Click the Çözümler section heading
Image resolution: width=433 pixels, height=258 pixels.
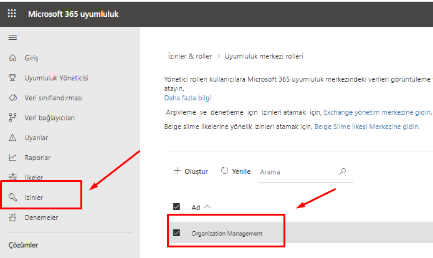tap(24, 245)
